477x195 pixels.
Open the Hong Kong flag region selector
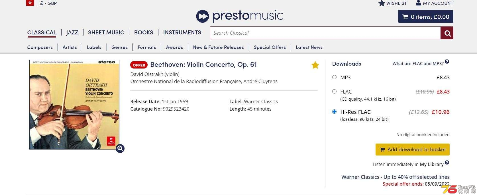[30, 3]
